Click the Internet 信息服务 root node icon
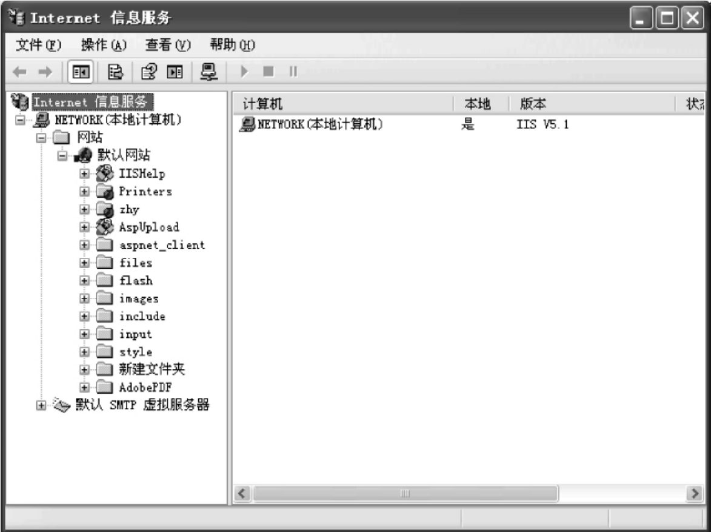Screen dimensions: 711x532 pyautogui.click(x=21, y=101)
